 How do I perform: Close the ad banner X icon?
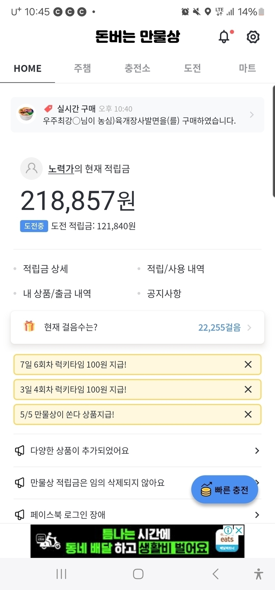239,530
